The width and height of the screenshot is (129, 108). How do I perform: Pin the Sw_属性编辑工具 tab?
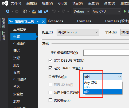click(38, 21)
